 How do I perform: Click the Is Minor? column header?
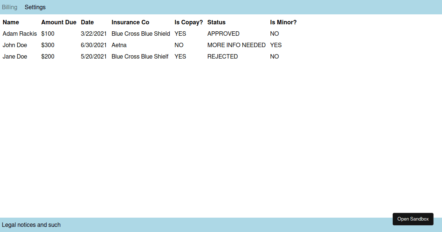(x=283, y=22)
